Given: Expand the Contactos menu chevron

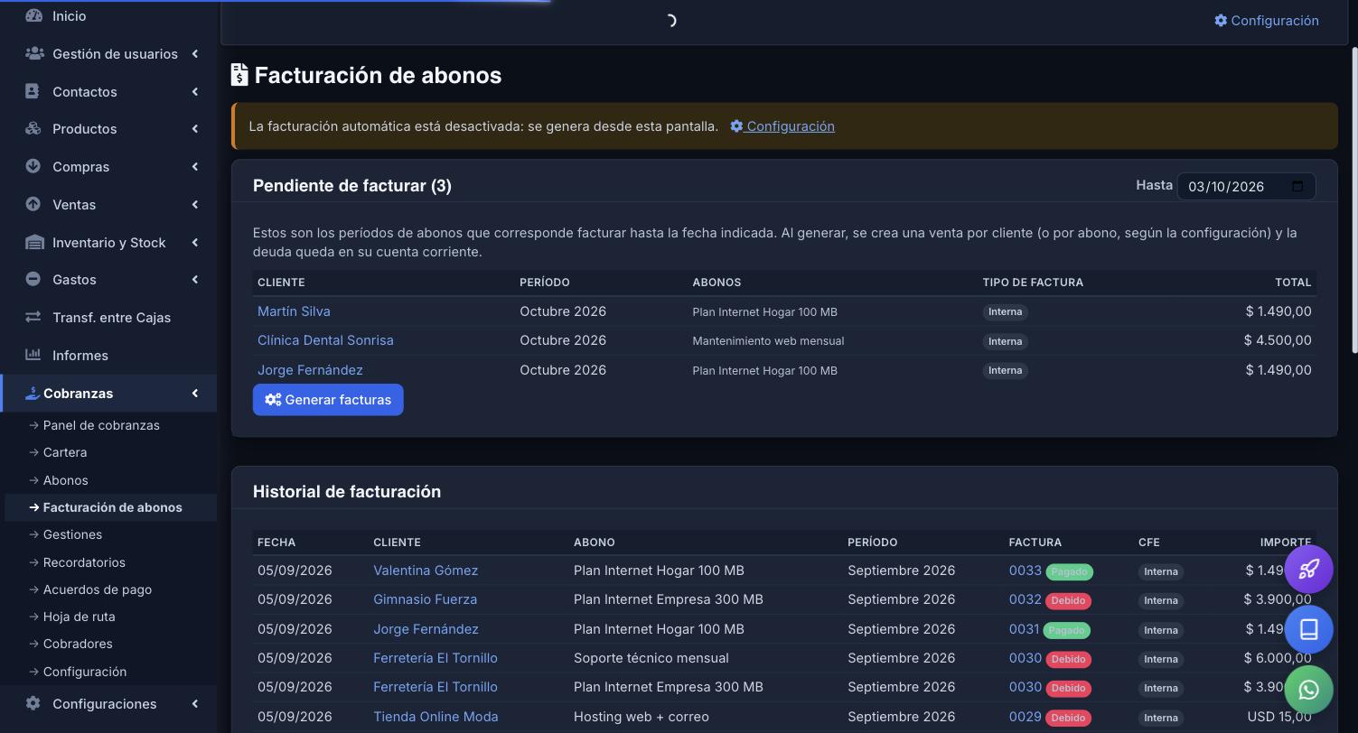Looking at the screenshot, I should [194, 91].
